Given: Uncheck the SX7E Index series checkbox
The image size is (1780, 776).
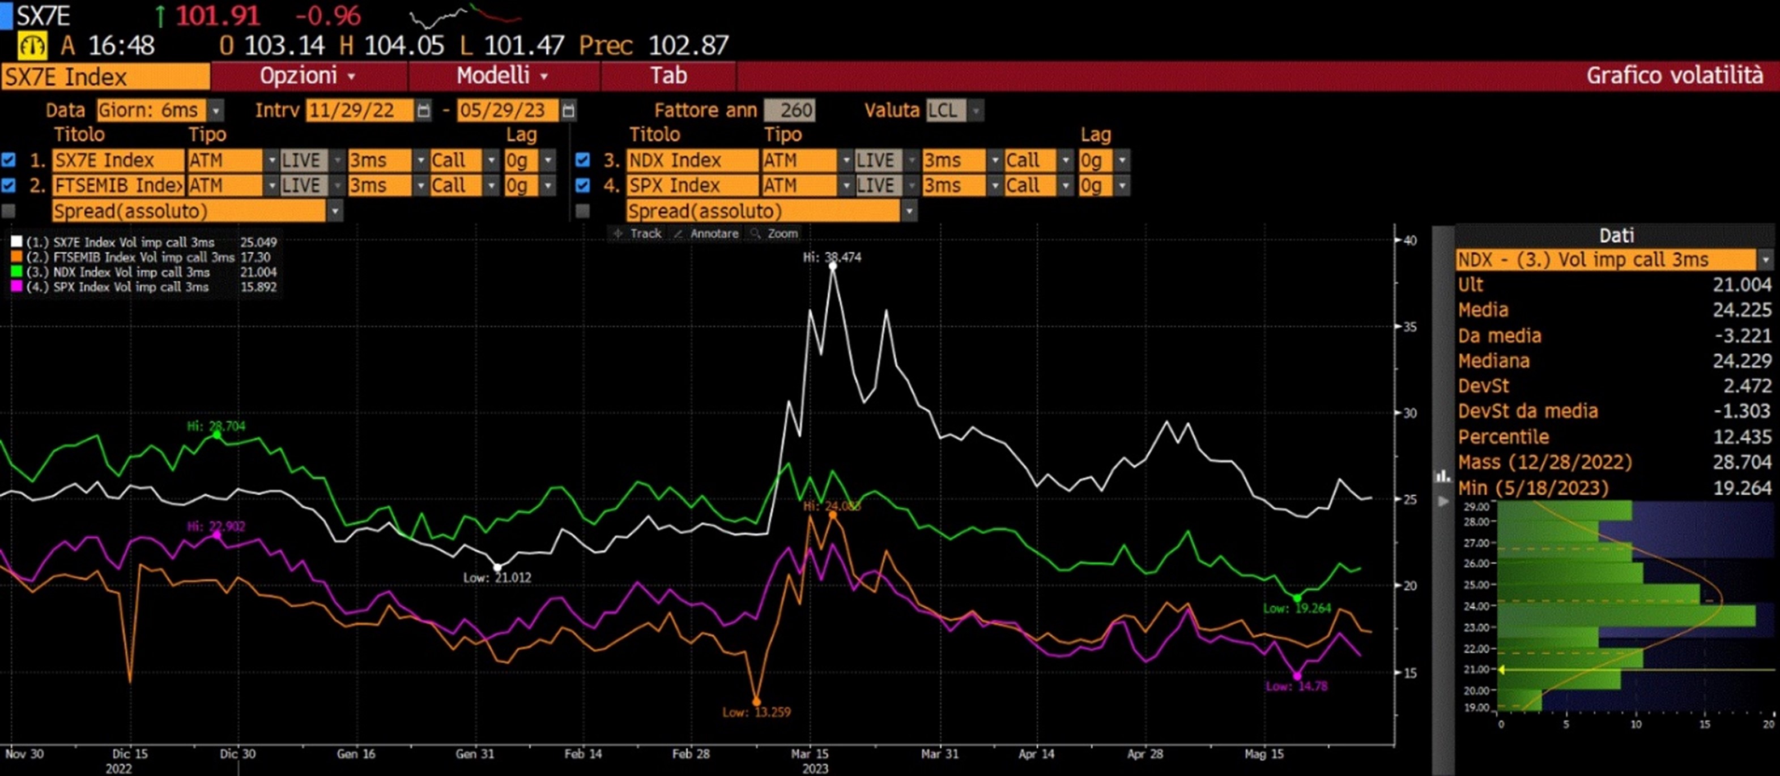Looking at the screenshot, I should coord(8,160).
